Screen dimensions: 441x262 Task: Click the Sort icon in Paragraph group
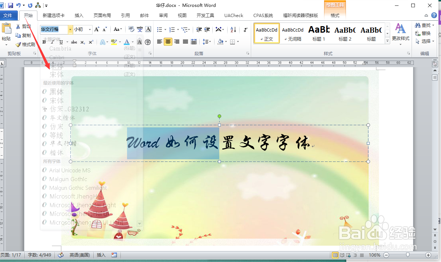[233, 29]
